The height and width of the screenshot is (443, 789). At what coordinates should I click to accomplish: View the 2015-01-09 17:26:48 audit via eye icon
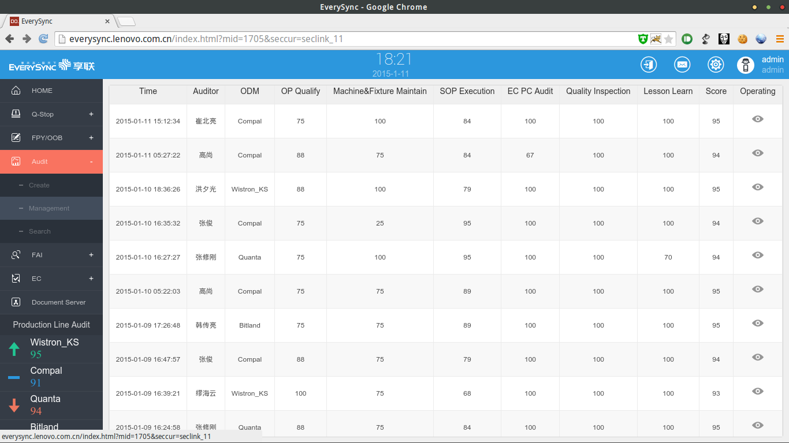pyautogui.click(x=758, y=323)
